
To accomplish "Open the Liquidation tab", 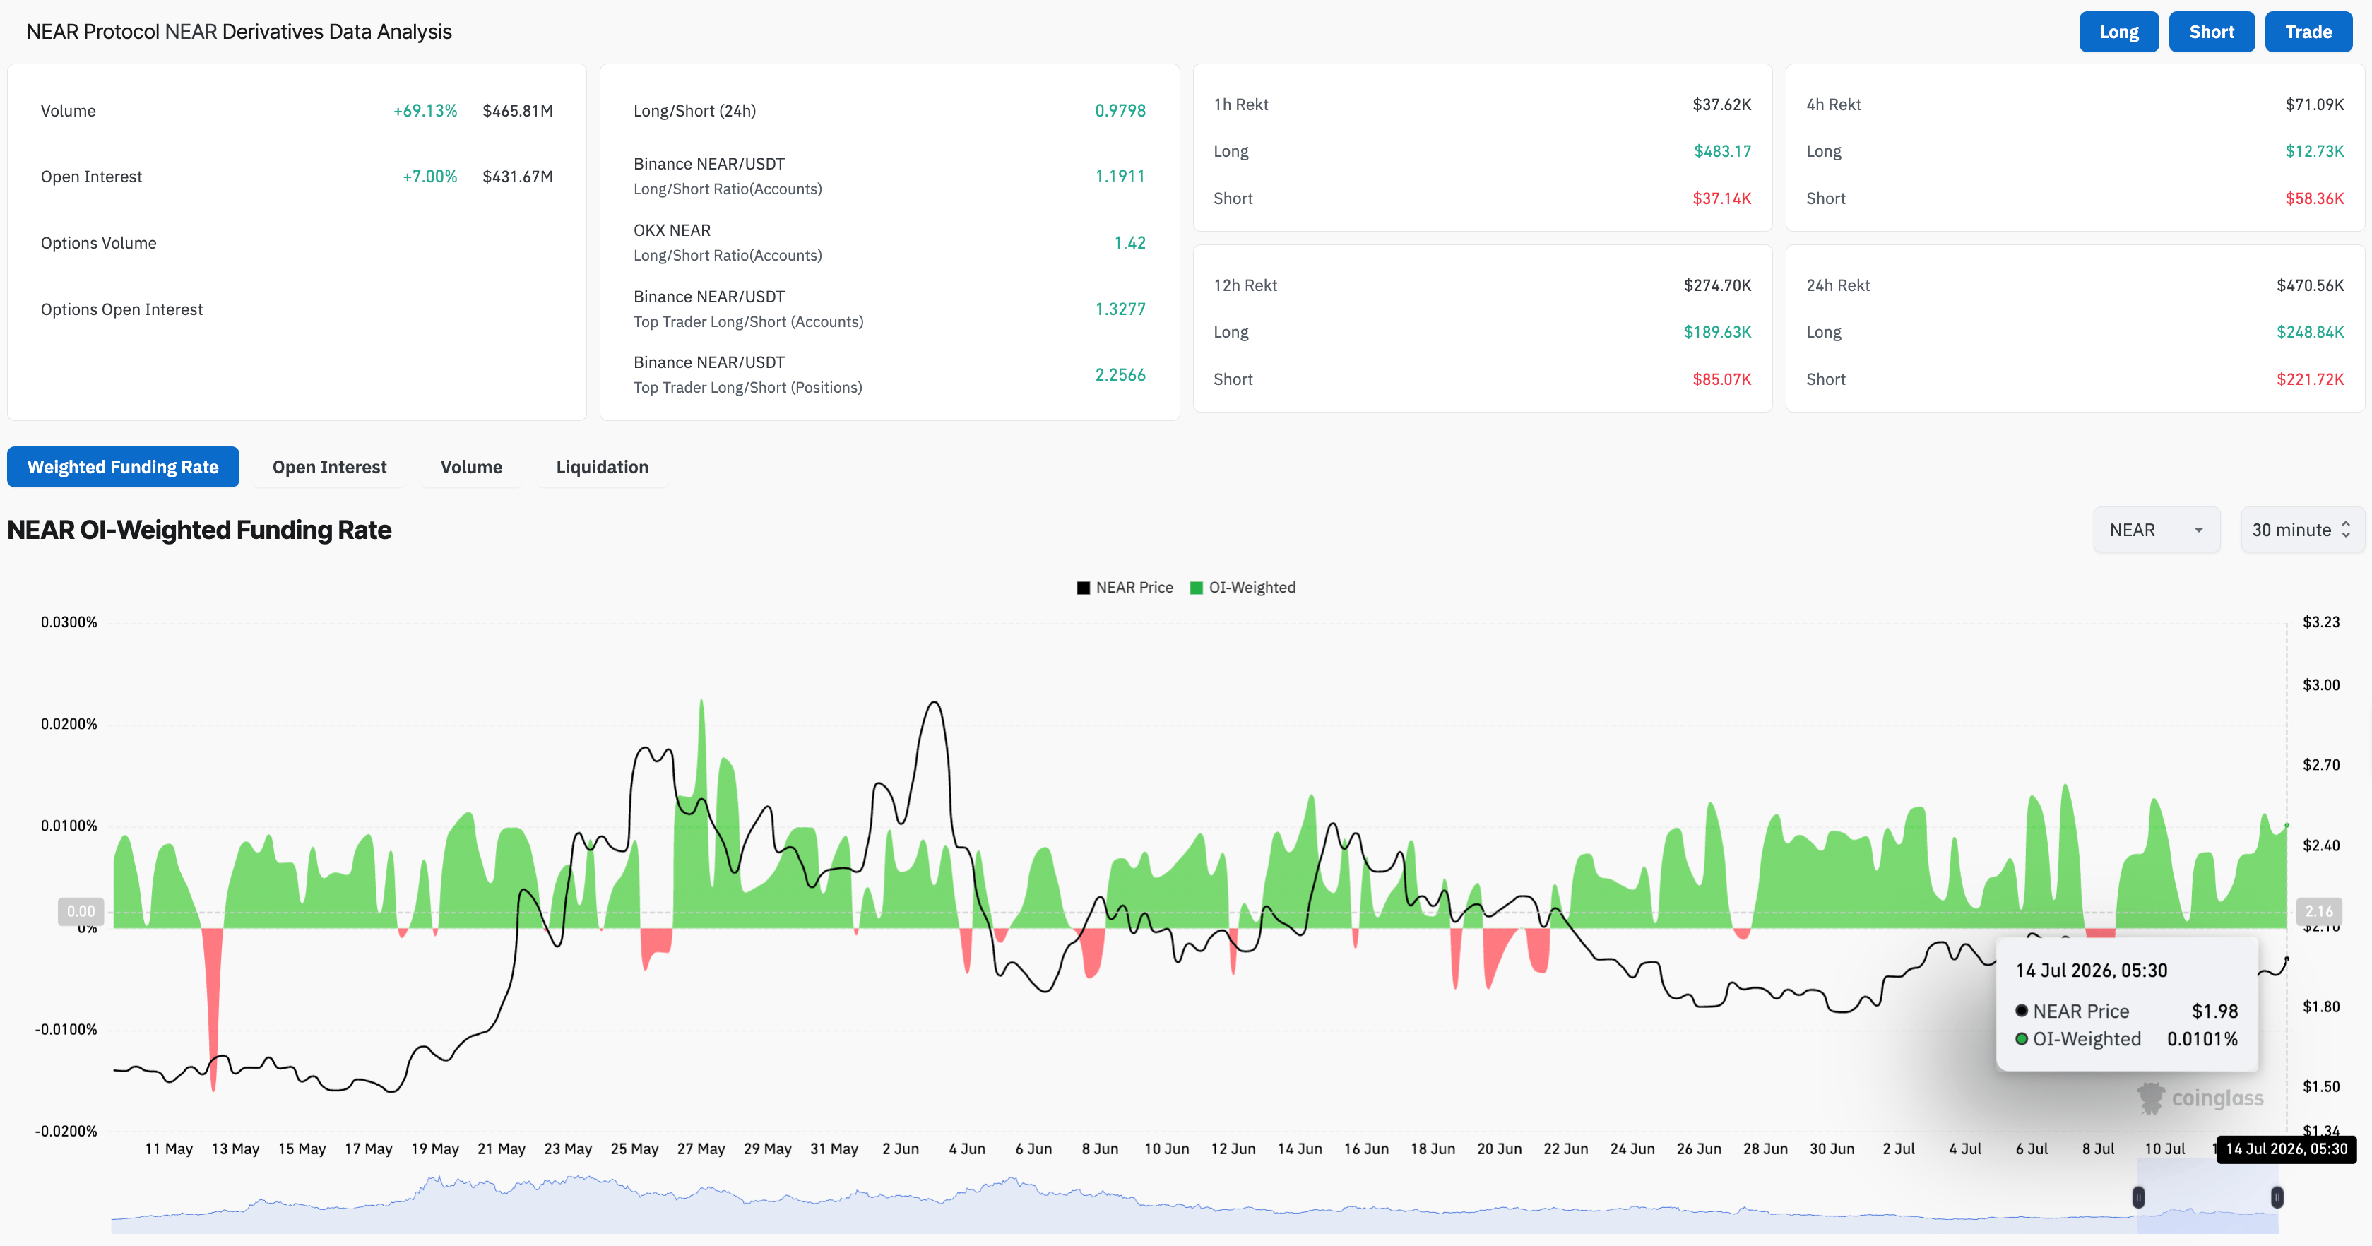I will coord(603,467).
